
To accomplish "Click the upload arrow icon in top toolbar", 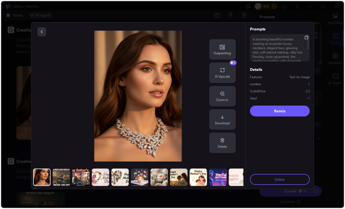I will [x=231, y=15].
